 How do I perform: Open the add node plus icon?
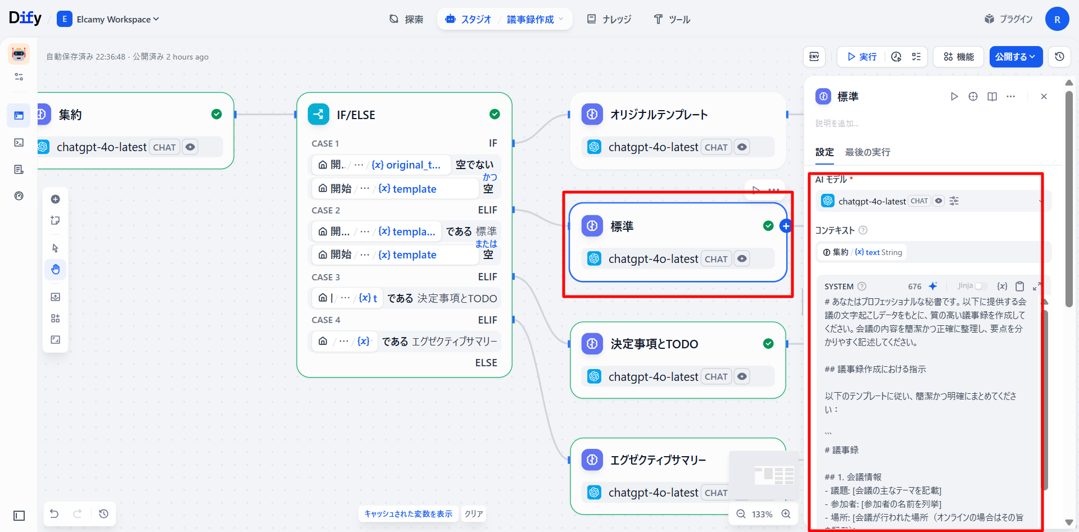pyautogui.click(x=55, y=199)
